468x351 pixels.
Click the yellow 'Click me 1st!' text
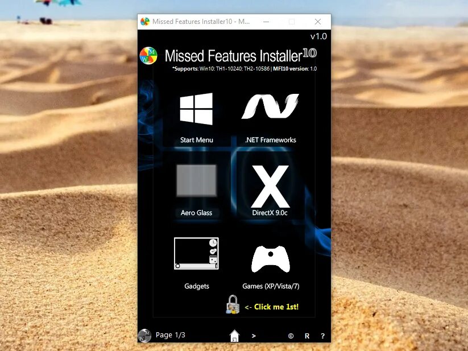pos(276,307)
